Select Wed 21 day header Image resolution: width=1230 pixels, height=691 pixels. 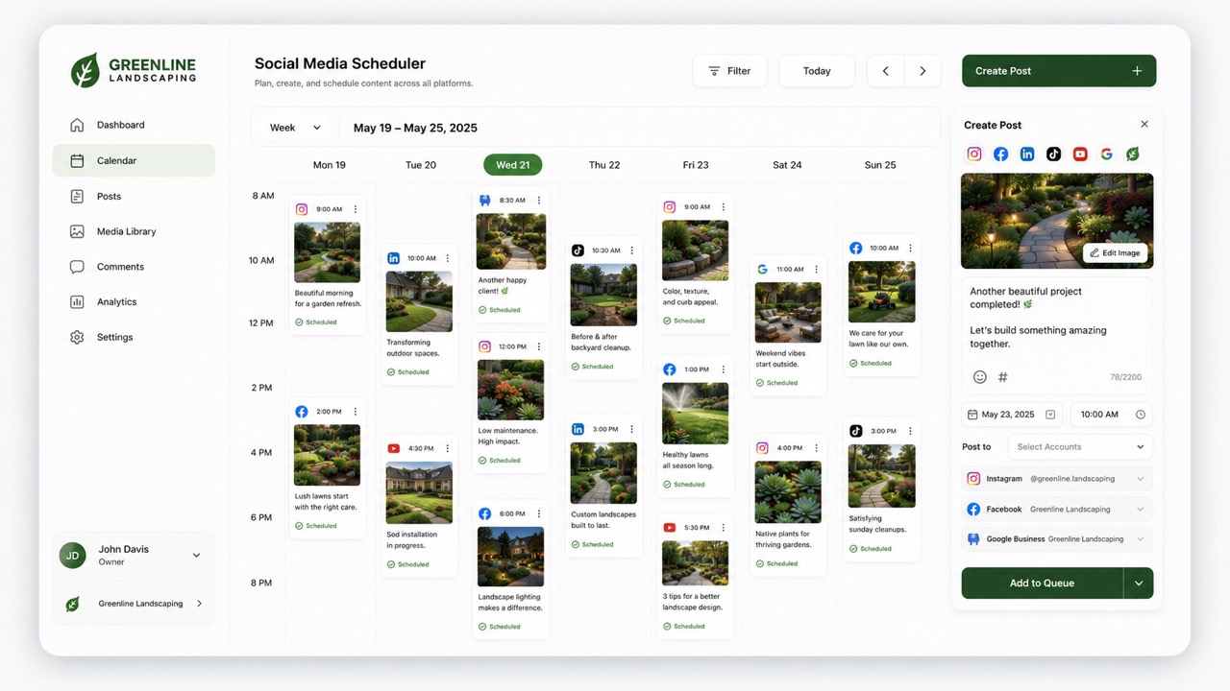513,165
